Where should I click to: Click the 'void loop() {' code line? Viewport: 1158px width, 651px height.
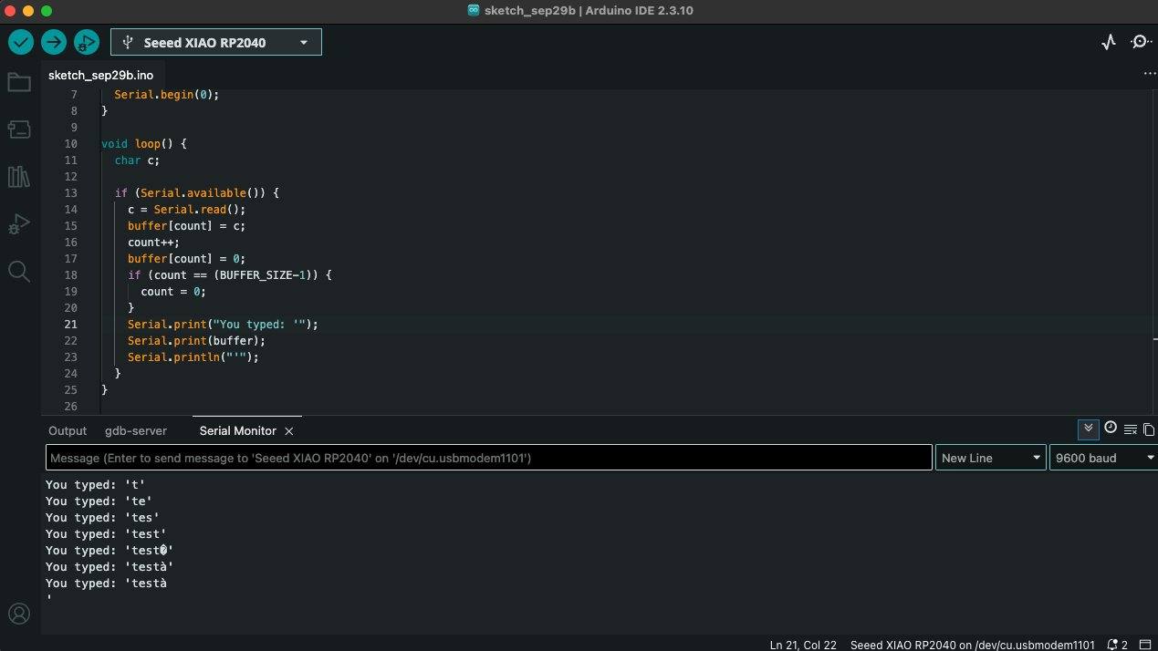pyautogui.click(x=143, y=144)
